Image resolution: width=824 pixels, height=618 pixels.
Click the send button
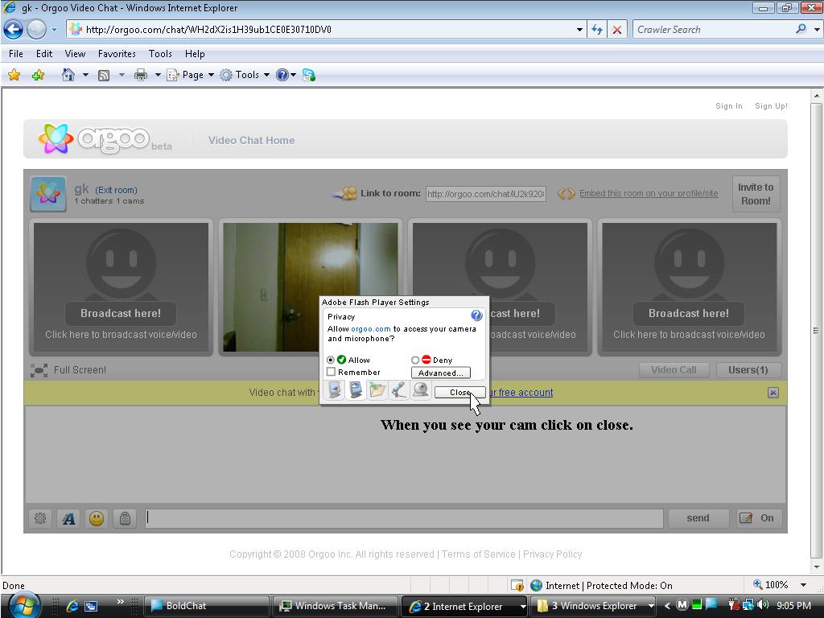[698, 518]
